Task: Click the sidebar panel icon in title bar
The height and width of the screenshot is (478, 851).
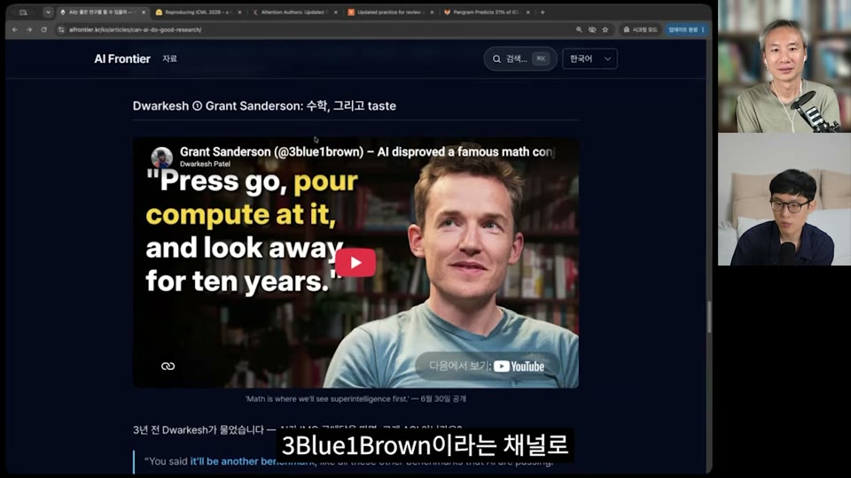Action: pos(23,12)
